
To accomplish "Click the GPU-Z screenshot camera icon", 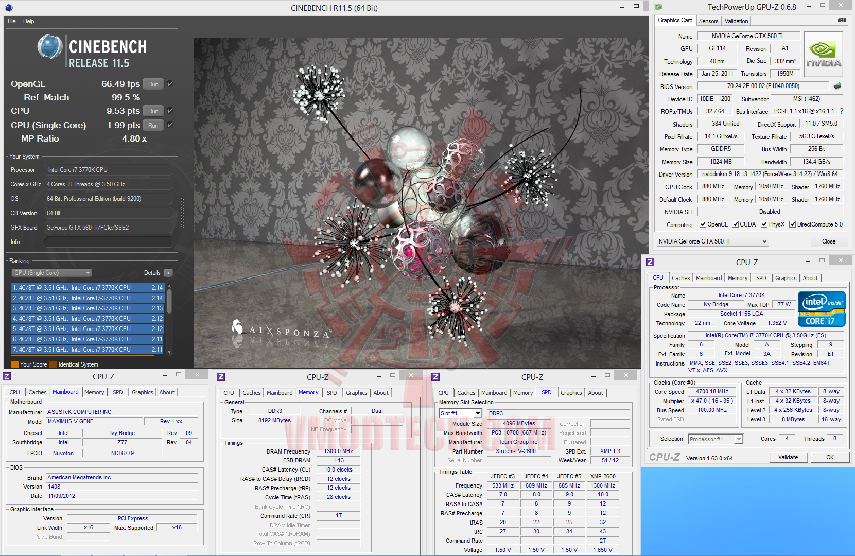I will pyautogui.click(x=842, y=20).
